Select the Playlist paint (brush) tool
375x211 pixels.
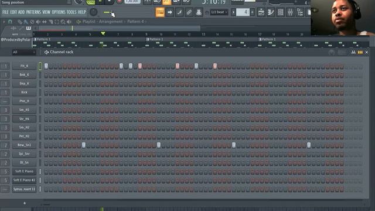pyautogui.click(x=26, y=22)
